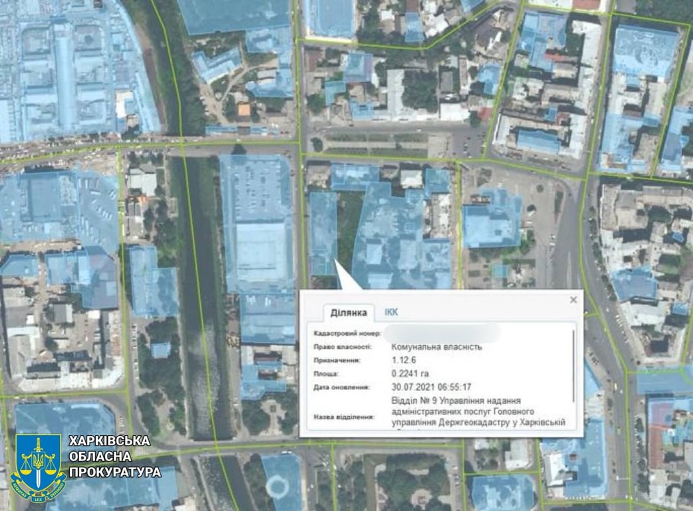Screen dimensions: 693x511
Task: Click the Кадастровий номер field label
Action: pos(346,333)
